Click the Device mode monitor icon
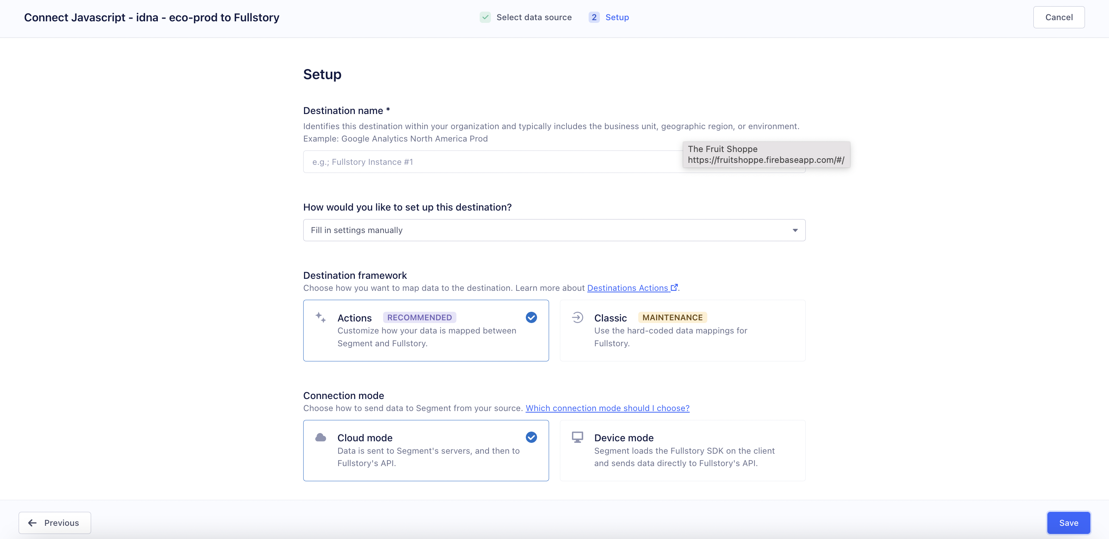The image size is (1109, 539). click(577, 437)
